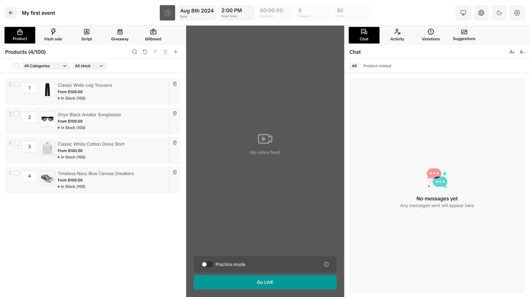This screenshot has height=297, width=530.
Task: Search products with magnifier icon
Action: pyautogui.click(x=135, y=52)
